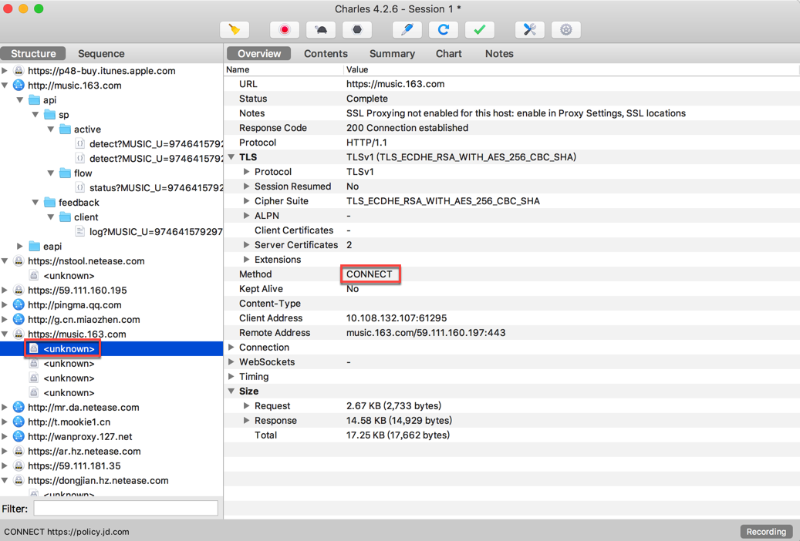Expand https://p48-buy.itunes.apple.com host
The image size is (800, 541).
pyautogui.click(x=5, y=70)
